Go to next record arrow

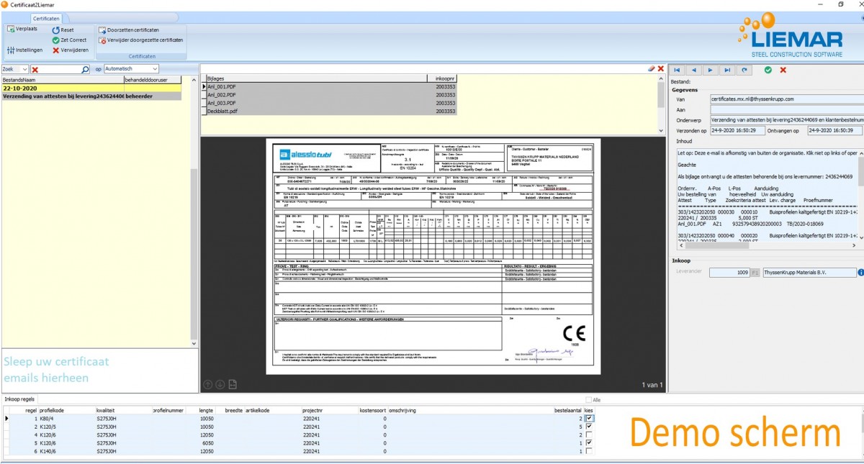(711, 70)
